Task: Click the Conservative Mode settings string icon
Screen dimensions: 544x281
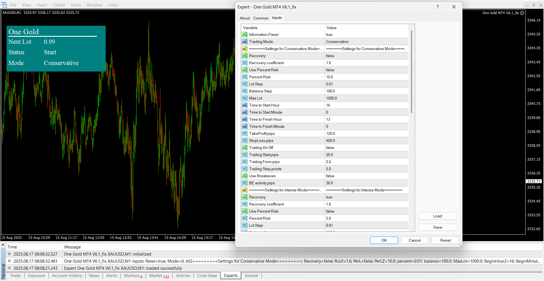Action: (x=245, y=49)
